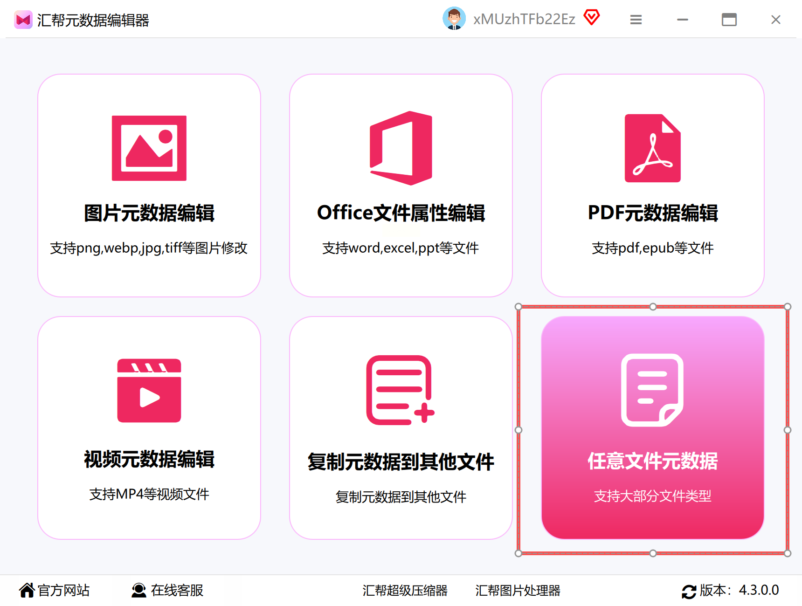This screenshot has height=606, width=802.
Task: Click the app logo in title bar
Action: [23, 20]
